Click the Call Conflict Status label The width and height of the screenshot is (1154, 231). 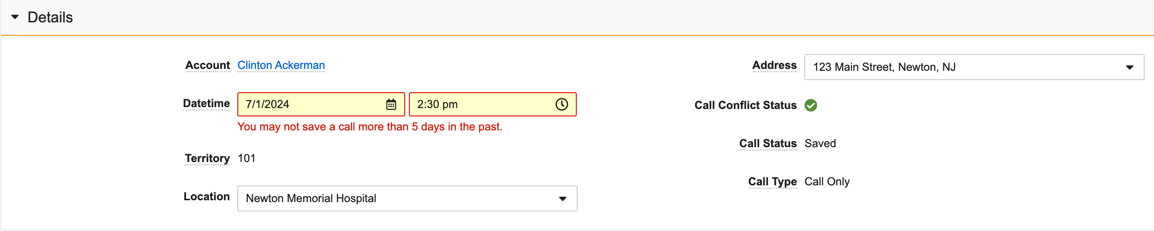[745, 105]
